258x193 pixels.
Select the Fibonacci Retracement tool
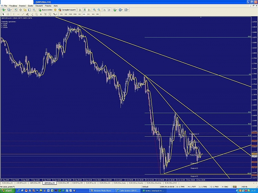pos(36,14)
